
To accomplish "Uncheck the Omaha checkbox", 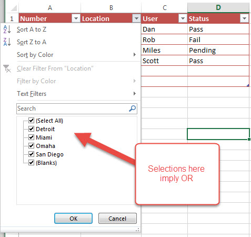I will [31, 146].
